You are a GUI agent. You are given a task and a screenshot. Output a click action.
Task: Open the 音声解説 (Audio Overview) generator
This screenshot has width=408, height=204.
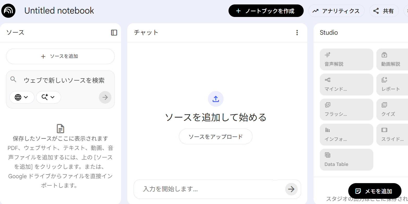346,59
